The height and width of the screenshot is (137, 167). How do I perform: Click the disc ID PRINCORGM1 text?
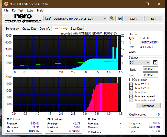[x=149, y=42]
